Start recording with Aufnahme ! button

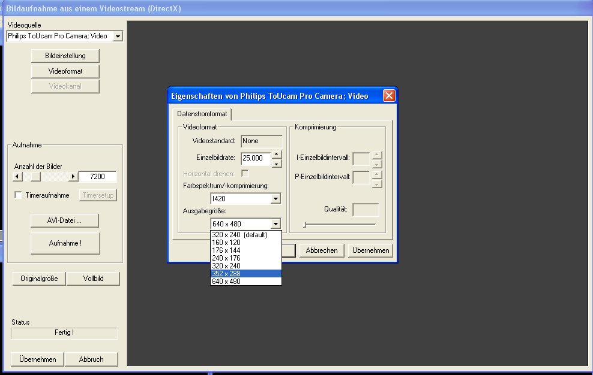pyautogui.click(x=65, y=243)
